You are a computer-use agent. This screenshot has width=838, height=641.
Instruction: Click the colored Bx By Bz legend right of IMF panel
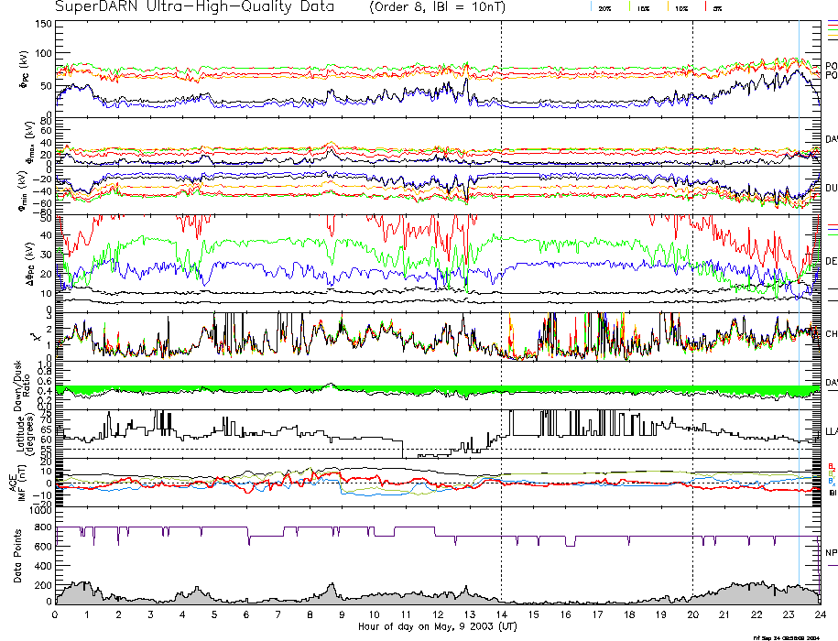[831, 474]
